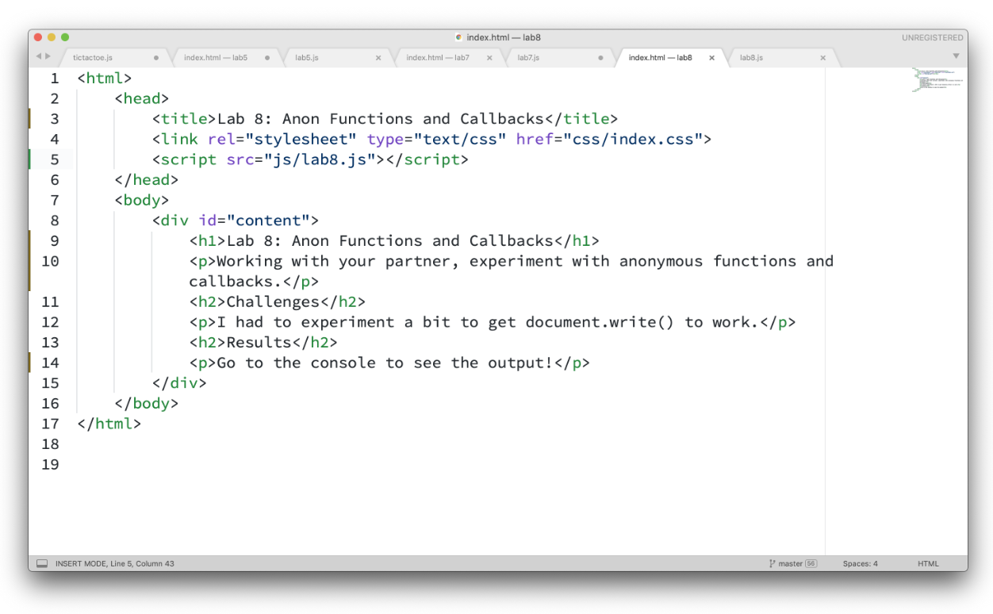Click the closing </html> tag
Viewport: 993px width, 614px height.
109,424
